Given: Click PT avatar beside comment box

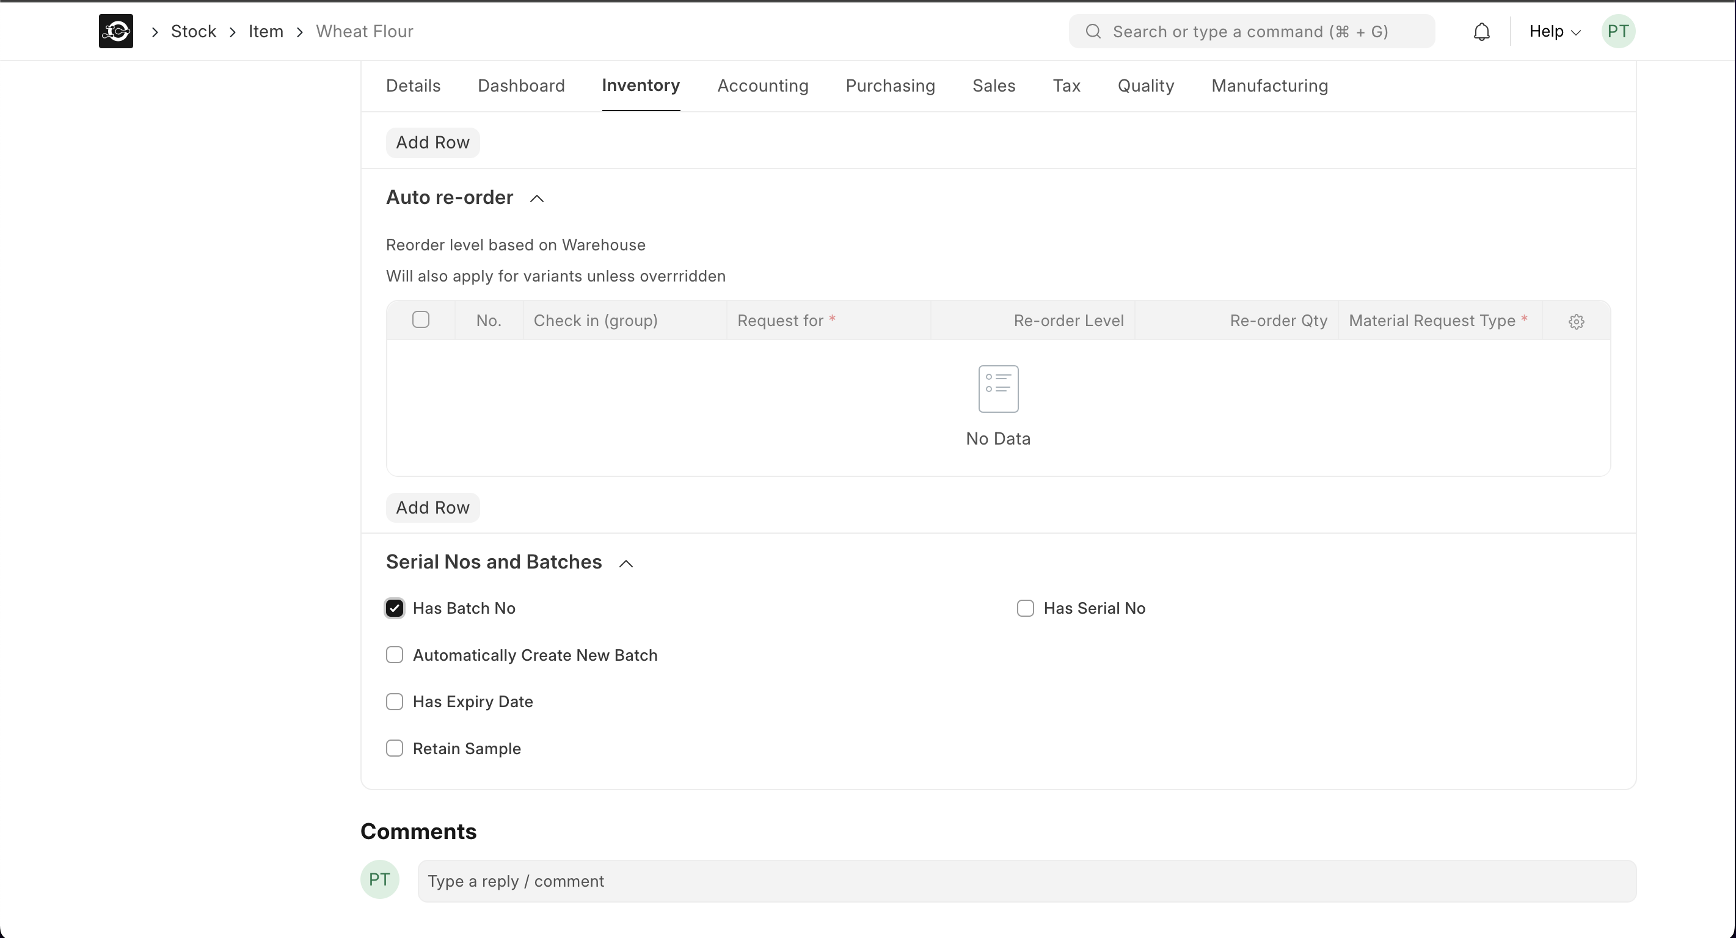Looking at the screenshot, I should click(379, 879).
